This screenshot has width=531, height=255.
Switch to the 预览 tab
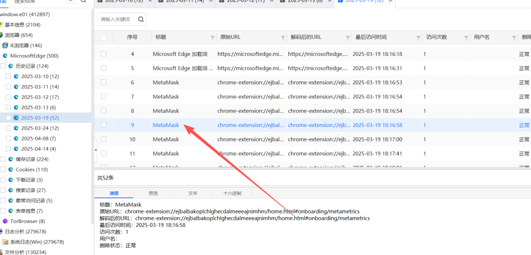pos(153,193)
